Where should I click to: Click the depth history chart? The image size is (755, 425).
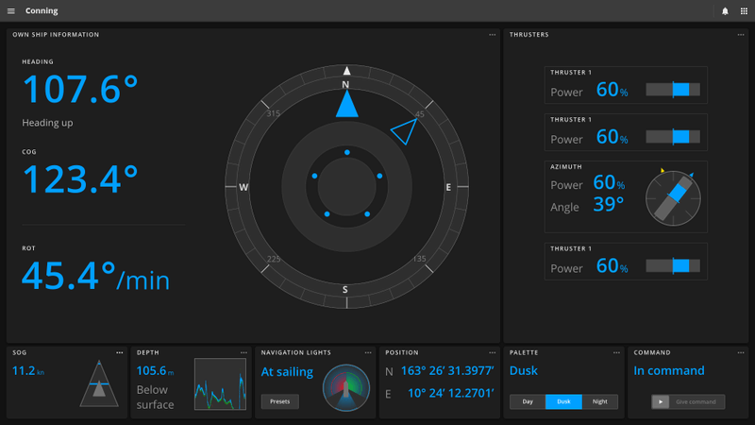pyautogui.click(x=220, y=384)
